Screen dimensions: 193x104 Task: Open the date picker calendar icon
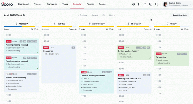(x=104, y=15)
